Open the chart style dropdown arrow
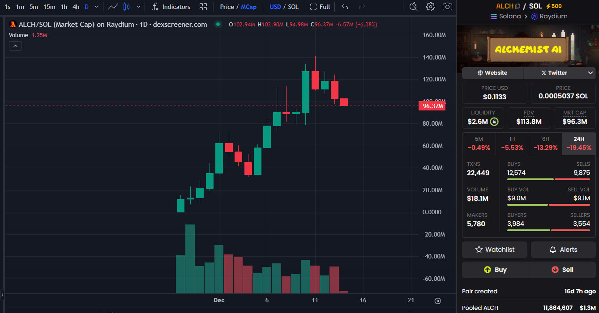Viewport: 599px width, 313px height. coord(138,7)
